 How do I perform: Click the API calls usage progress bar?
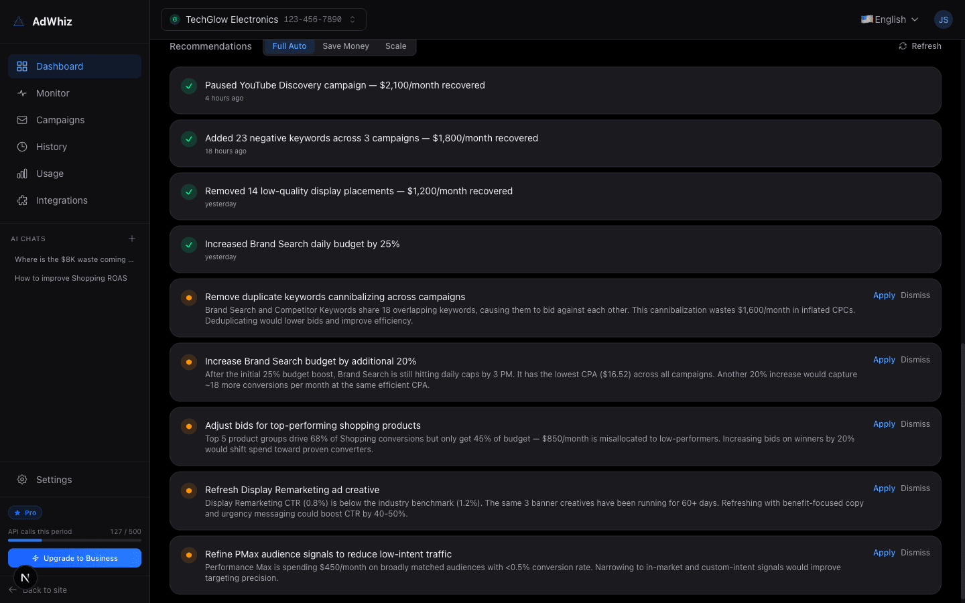(x=74, y=540)
